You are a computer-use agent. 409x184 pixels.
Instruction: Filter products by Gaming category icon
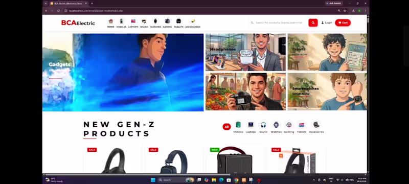pos(289,127)
